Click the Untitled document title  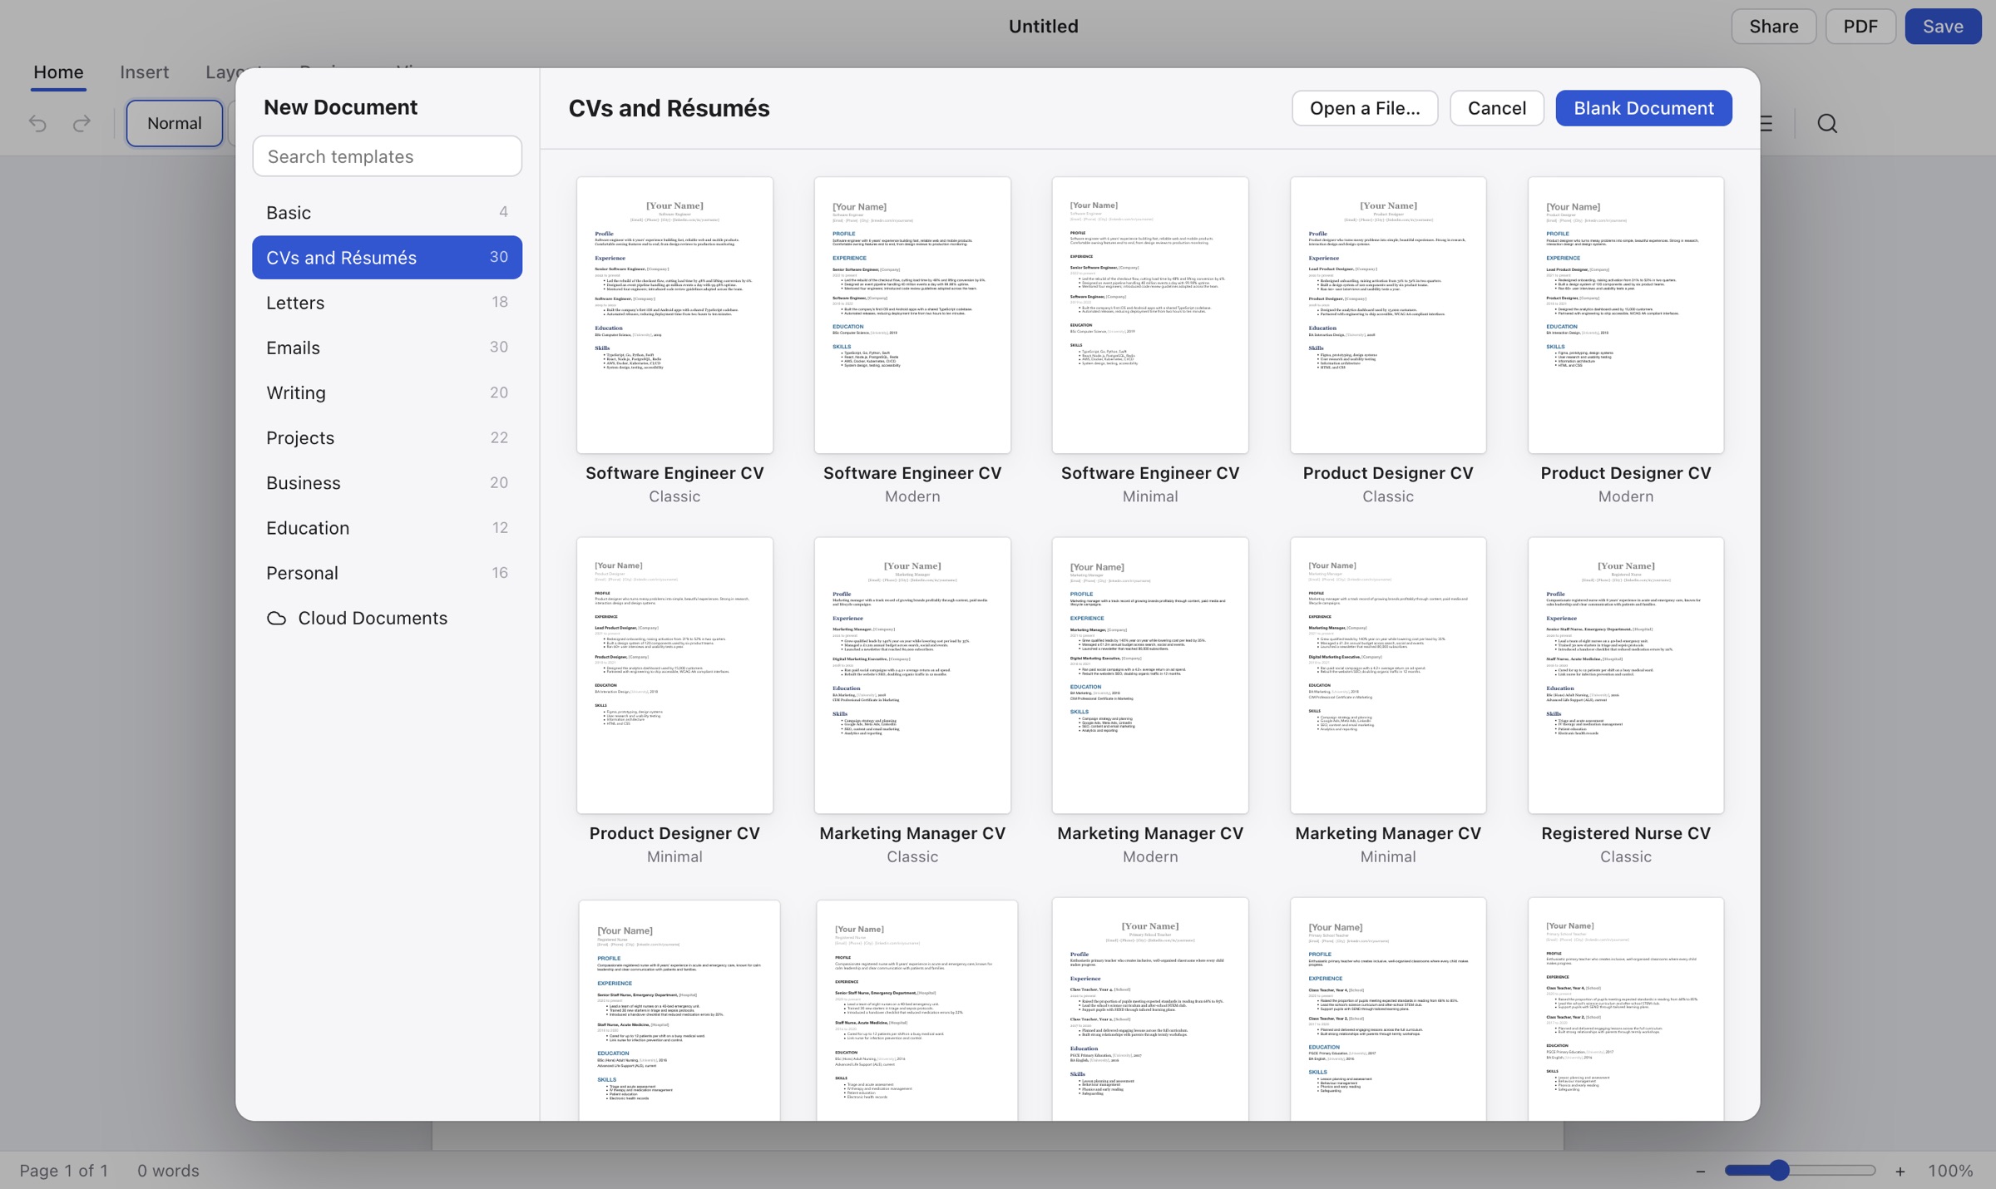pos(1043,27)
